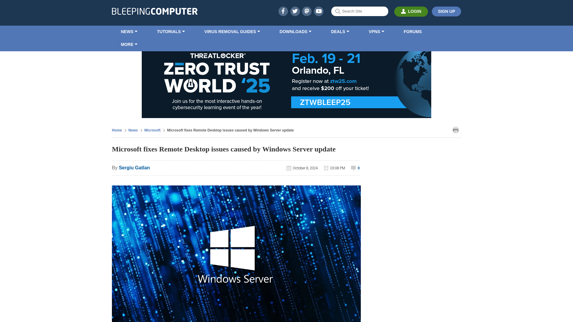Open the Facebook social icon link
This screenshot has height=322, width=573.
pyautogui.click(x=283, y=11)
